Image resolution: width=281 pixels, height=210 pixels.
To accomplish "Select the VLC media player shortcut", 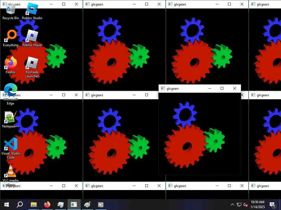I will pyautogui.click(x=11, y=176).
